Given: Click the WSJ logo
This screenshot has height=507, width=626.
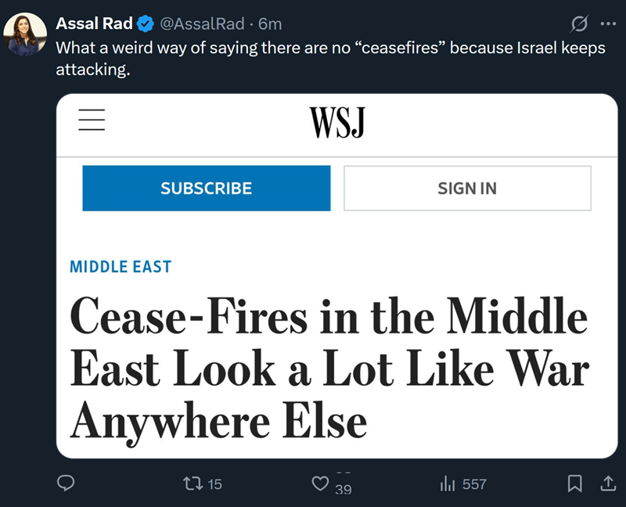Looking at the screenshot, I should click(x=337, y=121).
